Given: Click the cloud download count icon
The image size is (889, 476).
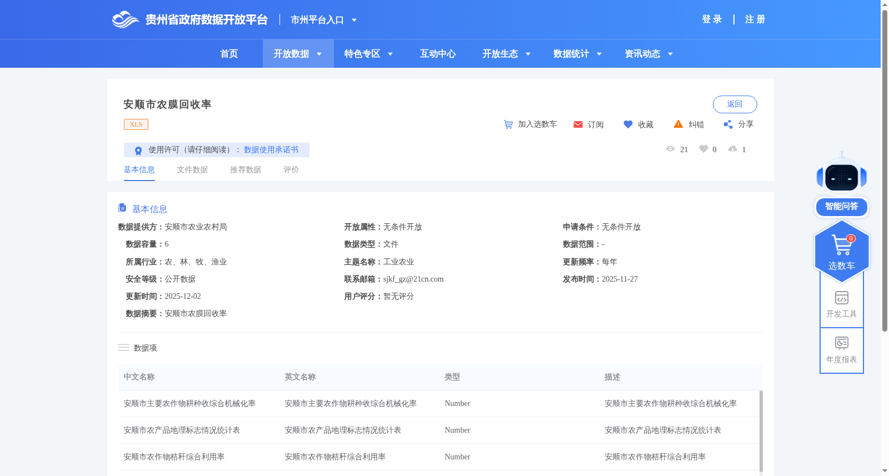Looking at the screenshot, I should point(733,149).
